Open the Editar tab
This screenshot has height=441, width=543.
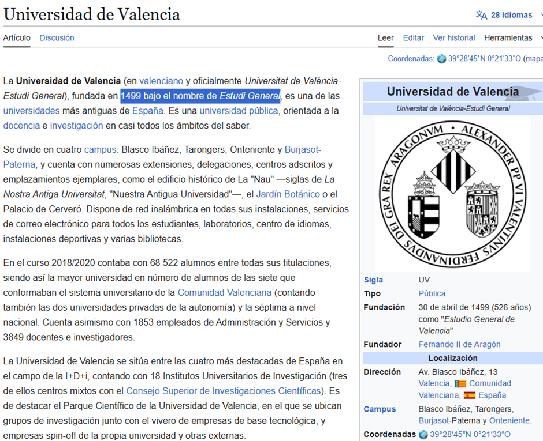tap(413, 38)
